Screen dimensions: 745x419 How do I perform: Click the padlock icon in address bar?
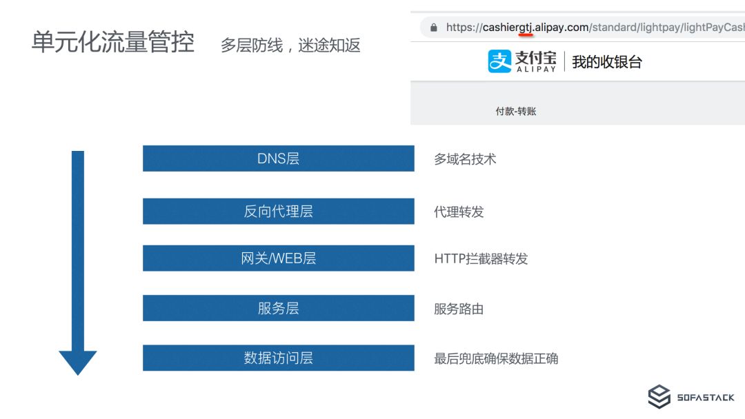pos(433,28)
